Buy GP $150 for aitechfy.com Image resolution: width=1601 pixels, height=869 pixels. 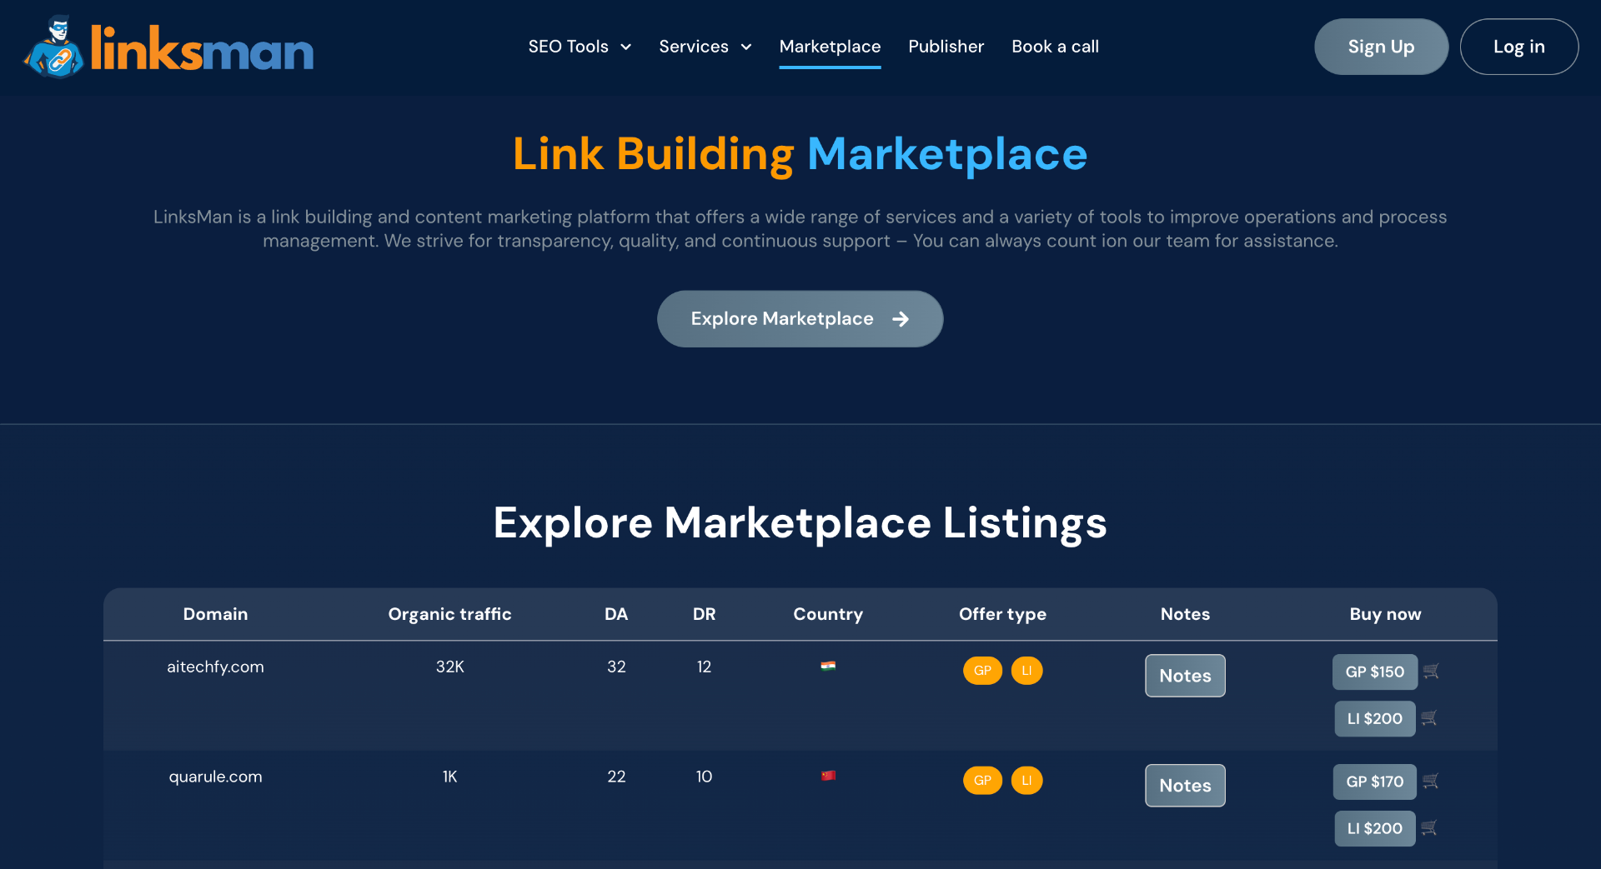click(x=1374, y=672)
